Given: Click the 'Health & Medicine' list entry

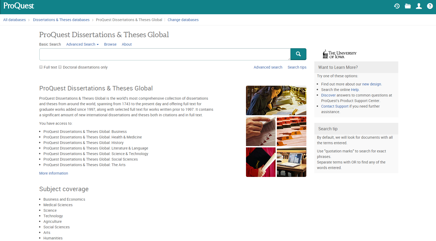Looking at the screenshot, I should (x=93, y=137).
